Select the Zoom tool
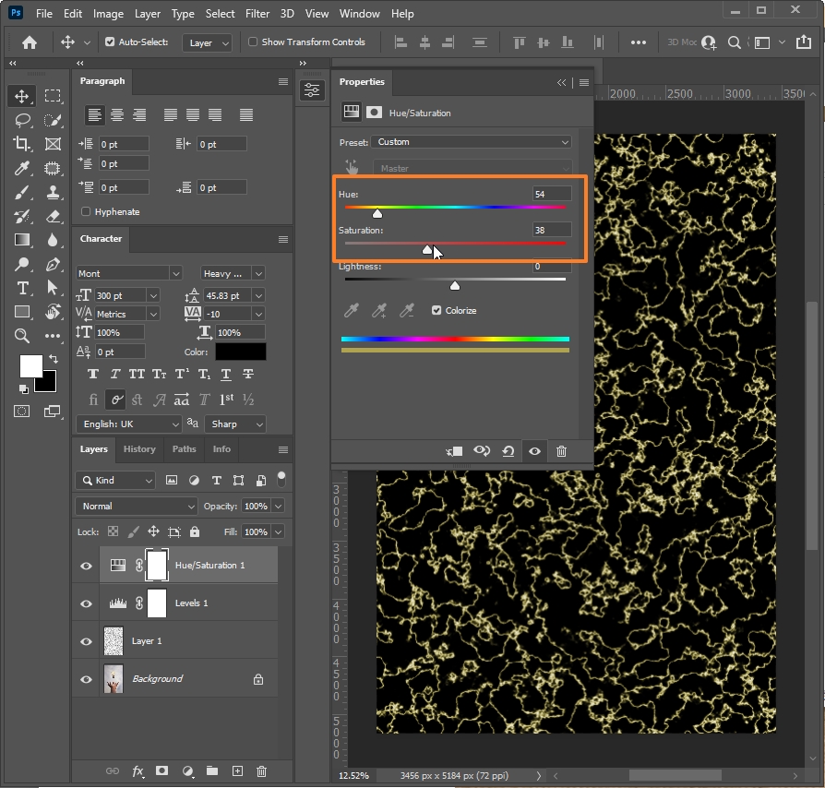 coord(22,336)
